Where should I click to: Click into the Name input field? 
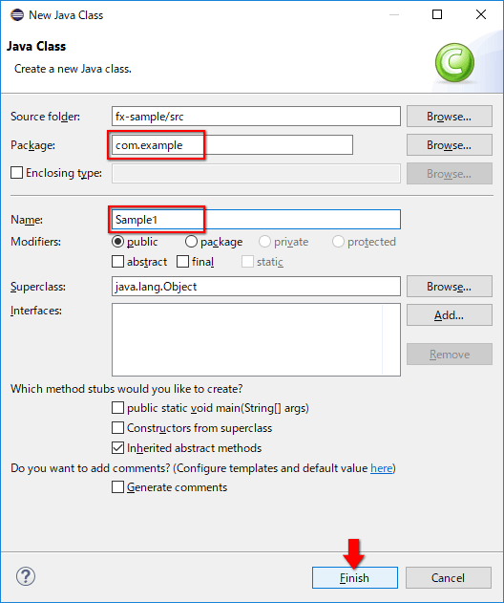pyautogui.click(x=256, y=219)
